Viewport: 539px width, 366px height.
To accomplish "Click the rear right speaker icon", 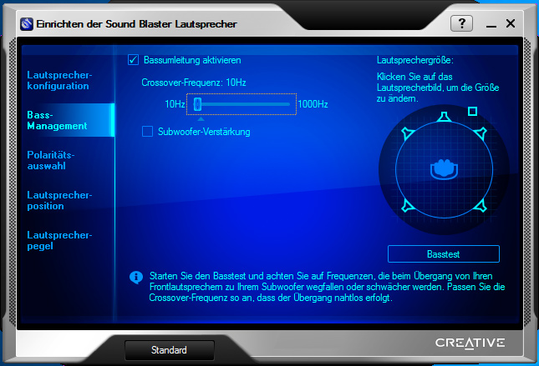I will coord(481,205).
